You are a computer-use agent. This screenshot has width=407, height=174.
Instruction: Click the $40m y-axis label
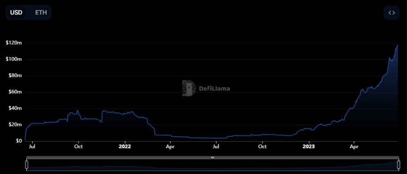tap(15, 108)
